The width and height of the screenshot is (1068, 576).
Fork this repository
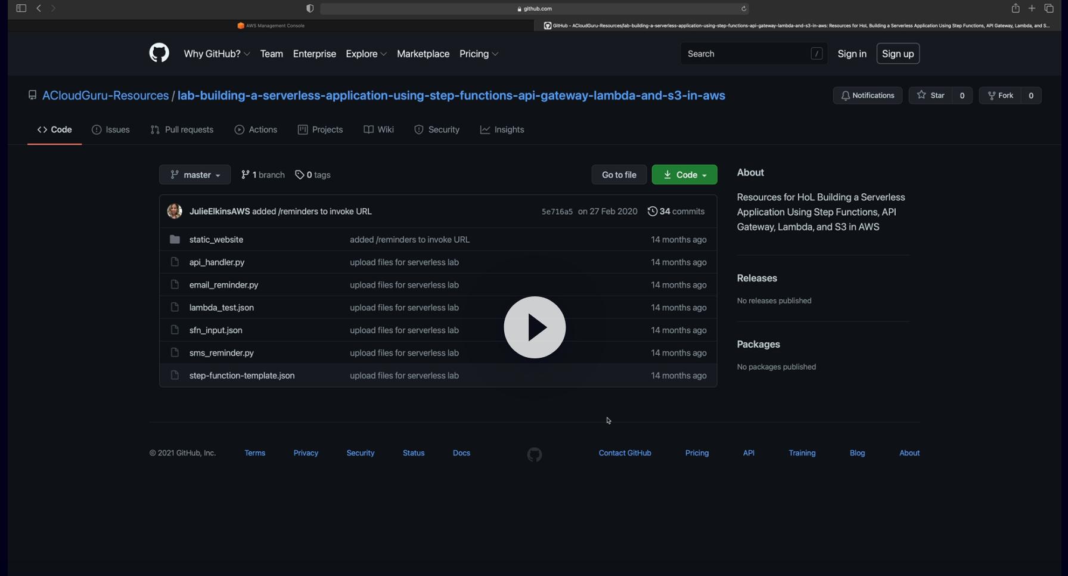[1001, 95]
